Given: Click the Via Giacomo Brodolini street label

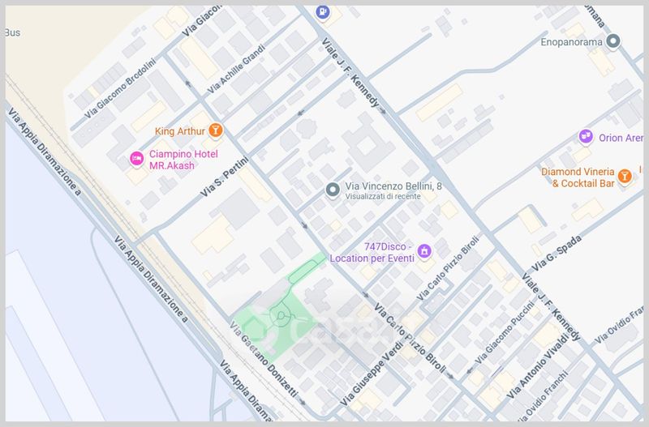Looking at the screenshot, I should (120, 88).
